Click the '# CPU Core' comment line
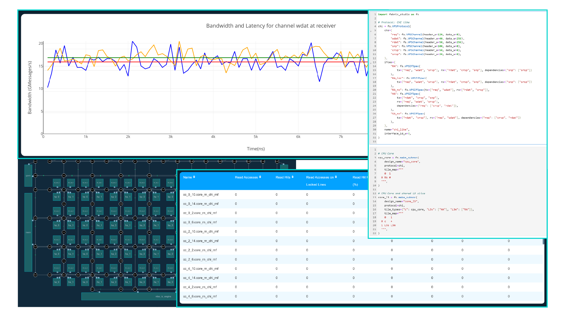This screenshot has height=317, width=565. click(386, 154)
